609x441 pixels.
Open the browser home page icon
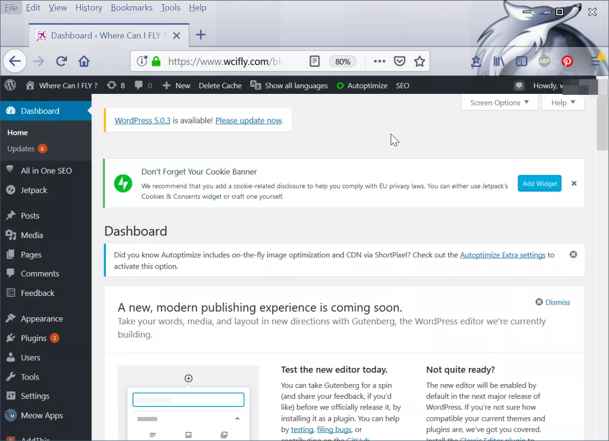(84, 61)
